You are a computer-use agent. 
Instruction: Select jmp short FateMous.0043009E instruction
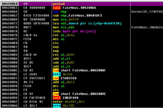(x=79, y=94)
